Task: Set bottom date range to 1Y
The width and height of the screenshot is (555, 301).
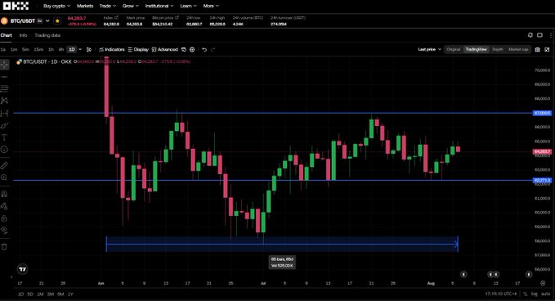Action: click(70, 294)
